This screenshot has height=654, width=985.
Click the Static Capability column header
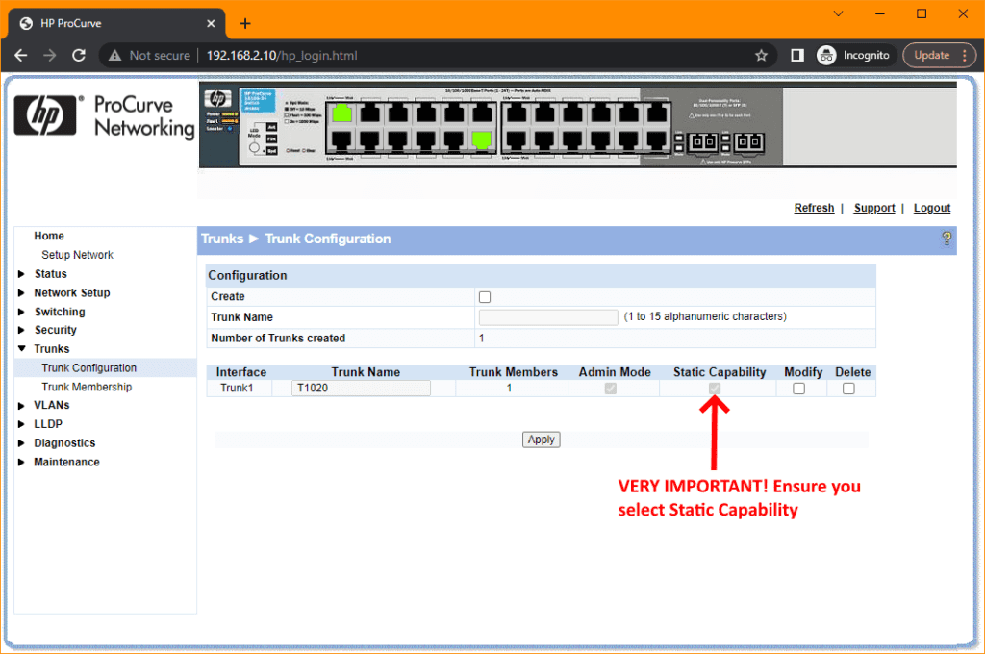(720, 372)
